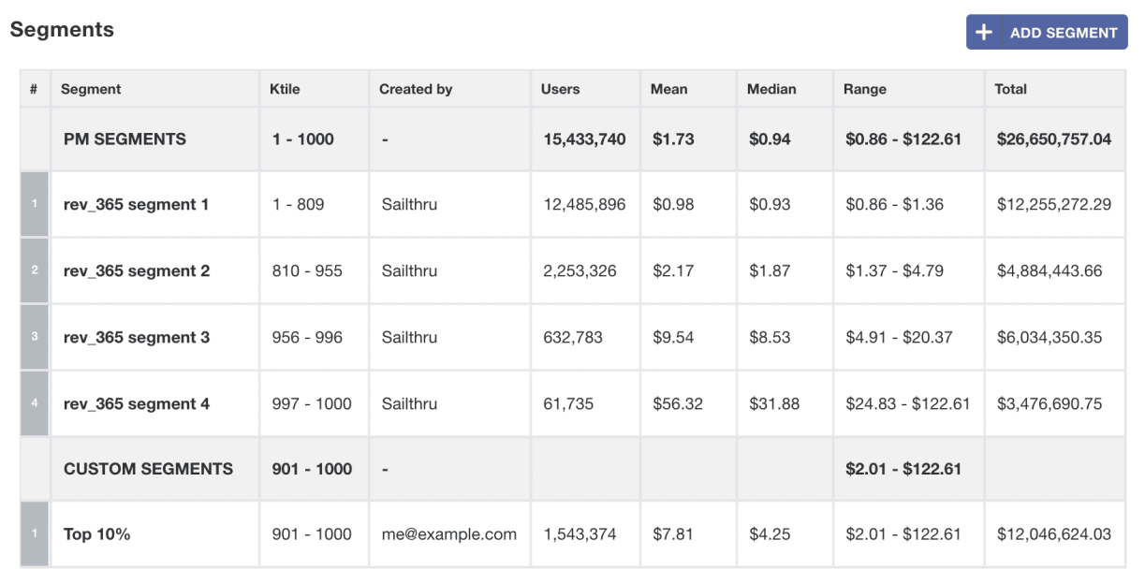Image resolution: width=1145 pixels, height=584 pixels.
Task: Open rev_365 segment 3
Action: [x=137, y=337]
